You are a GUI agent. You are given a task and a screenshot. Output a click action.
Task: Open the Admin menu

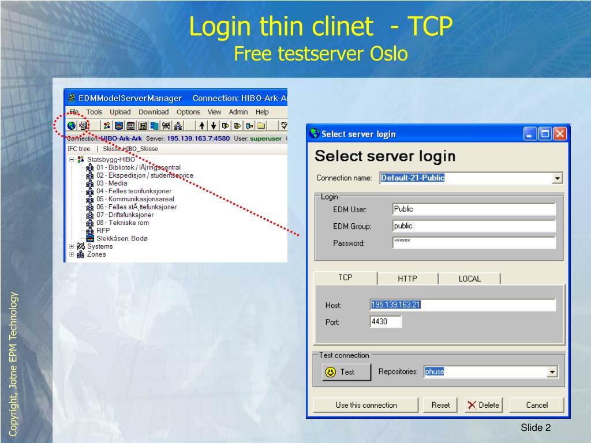click(238, 112)
